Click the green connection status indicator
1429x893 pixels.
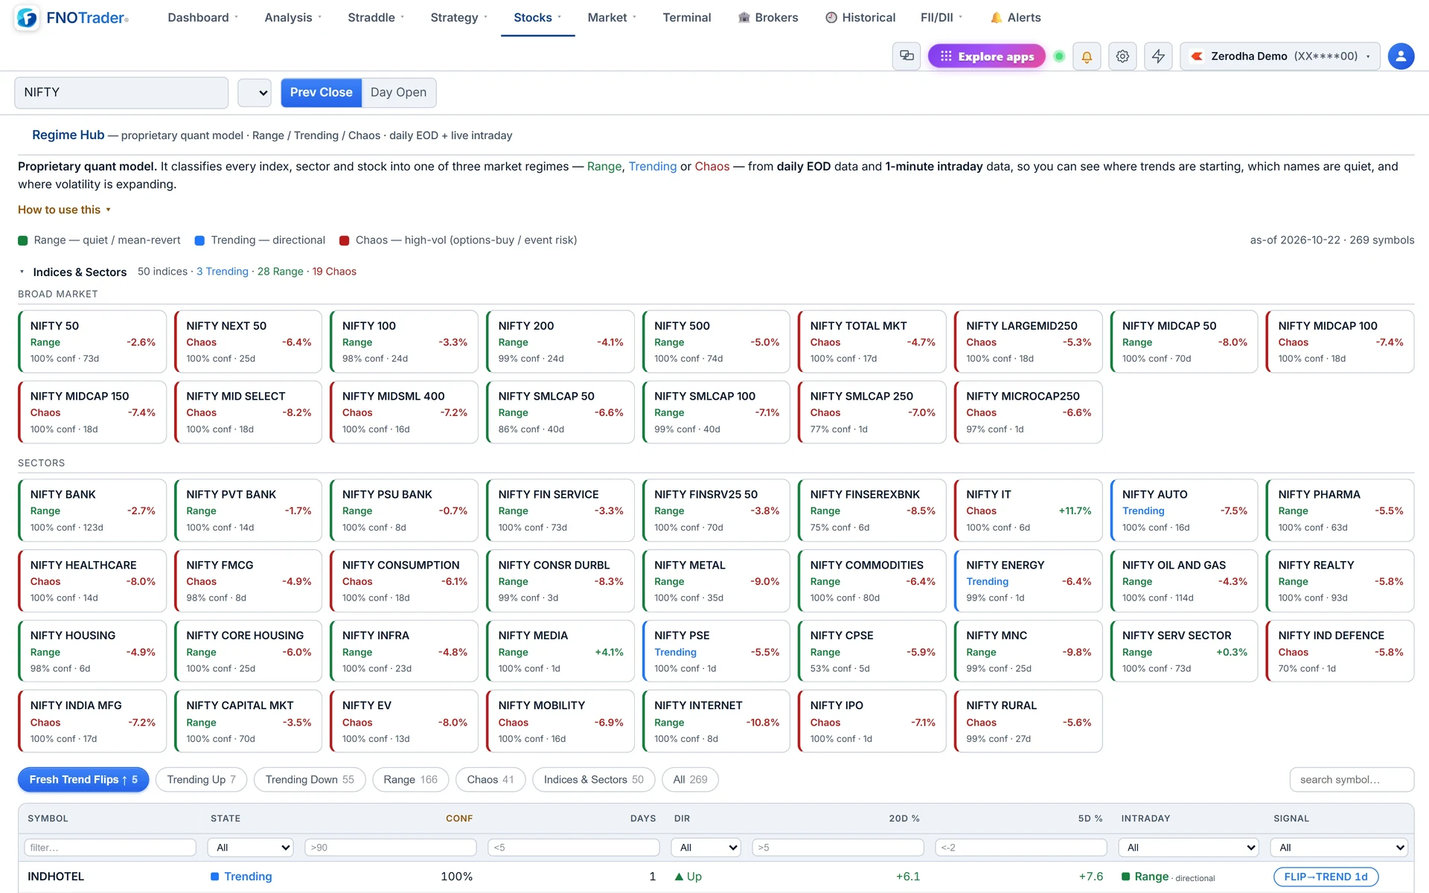point(1059,56)
